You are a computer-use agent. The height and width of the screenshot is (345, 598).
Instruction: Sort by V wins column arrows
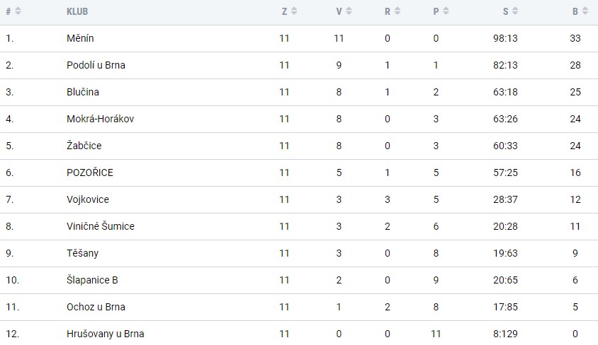click(x=349, y=11)
